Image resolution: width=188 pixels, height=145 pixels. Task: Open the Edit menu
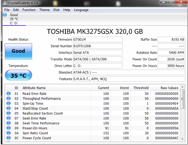tap(16, 10)
